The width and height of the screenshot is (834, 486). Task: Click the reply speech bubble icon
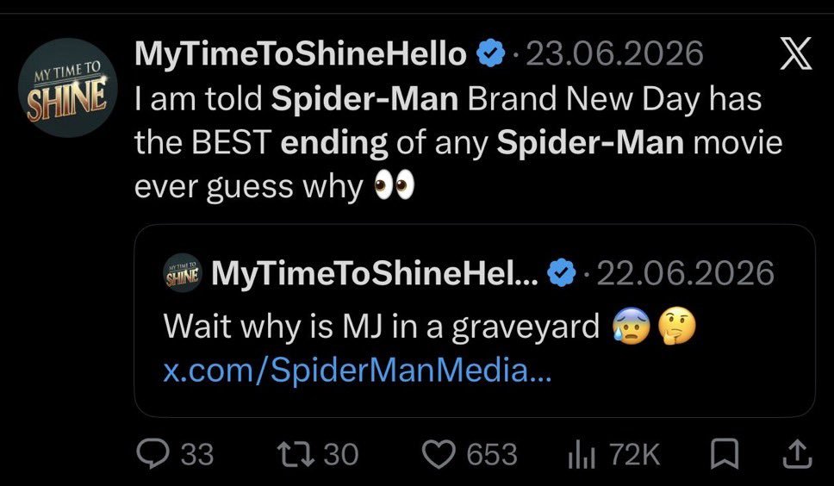[152, 453]
